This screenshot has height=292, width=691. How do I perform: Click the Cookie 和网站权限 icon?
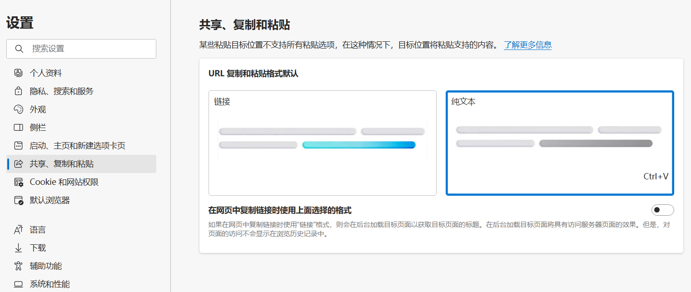(x=18, y=182)
